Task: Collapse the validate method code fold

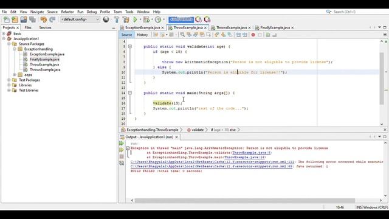Action: [130, 46]
